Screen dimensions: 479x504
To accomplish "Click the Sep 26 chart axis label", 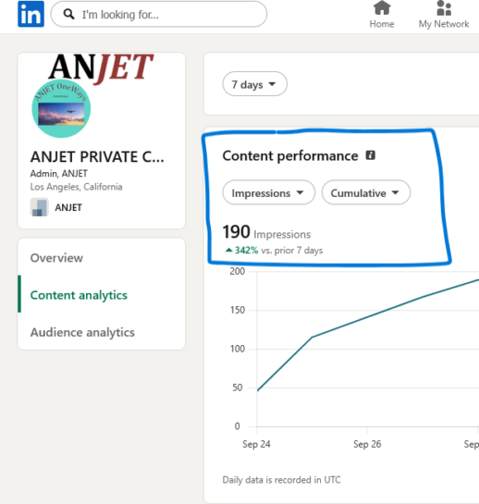I will 367,444.
